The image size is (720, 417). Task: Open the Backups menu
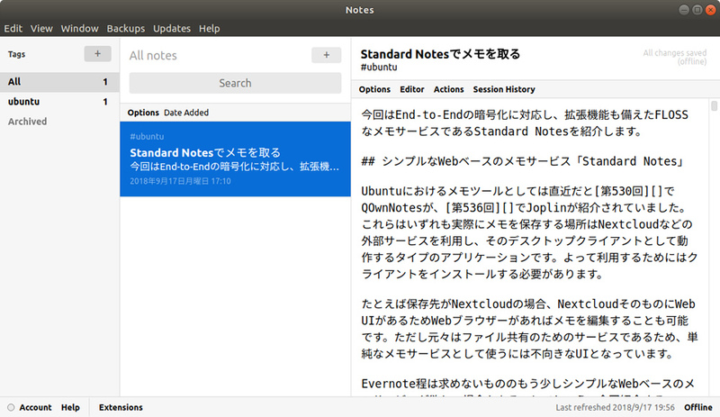[126, 29]
